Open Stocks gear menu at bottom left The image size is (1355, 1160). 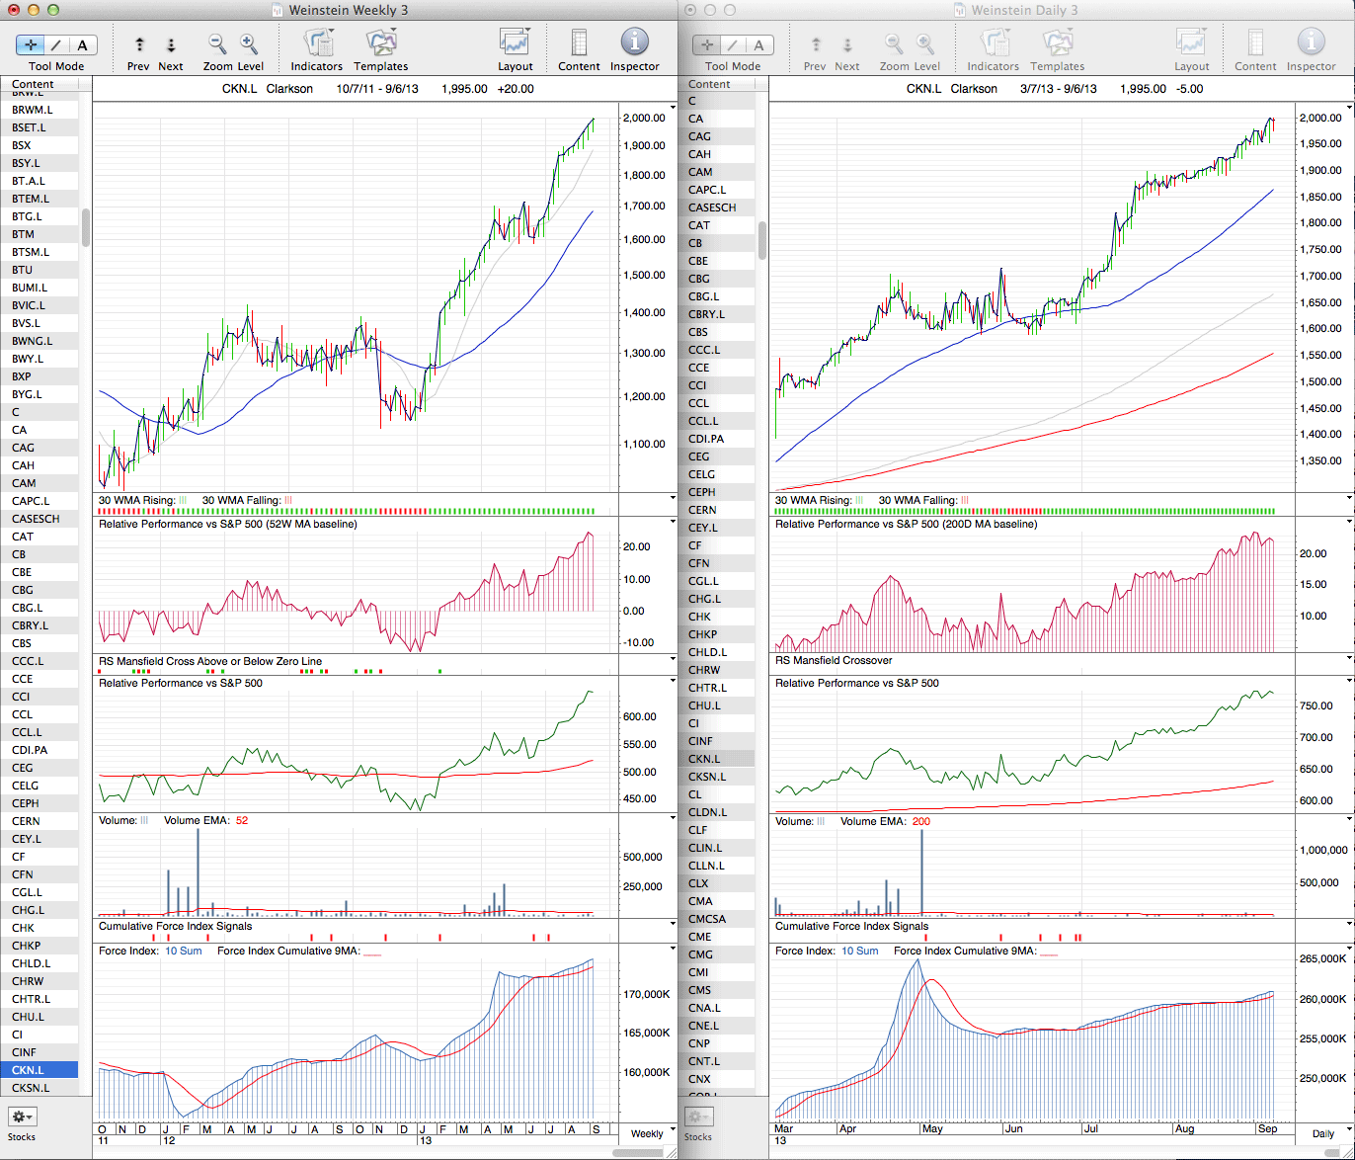click(x=22, y=1117)
